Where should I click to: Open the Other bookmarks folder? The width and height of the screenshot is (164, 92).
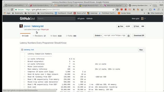(155, 13)
